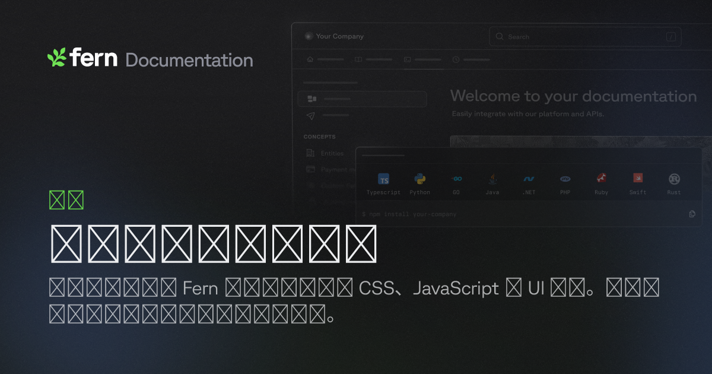
Task: Choose the Python SDK icon
Action: (420, 179)
